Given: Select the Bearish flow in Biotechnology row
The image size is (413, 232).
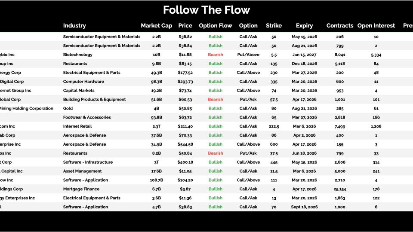Looking at the screenshot, I should coord(216,55).
